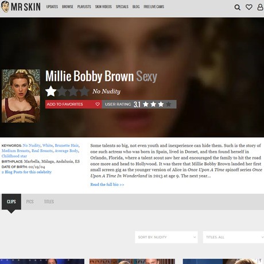Click the large white nudity rating star

coord(51,91)
